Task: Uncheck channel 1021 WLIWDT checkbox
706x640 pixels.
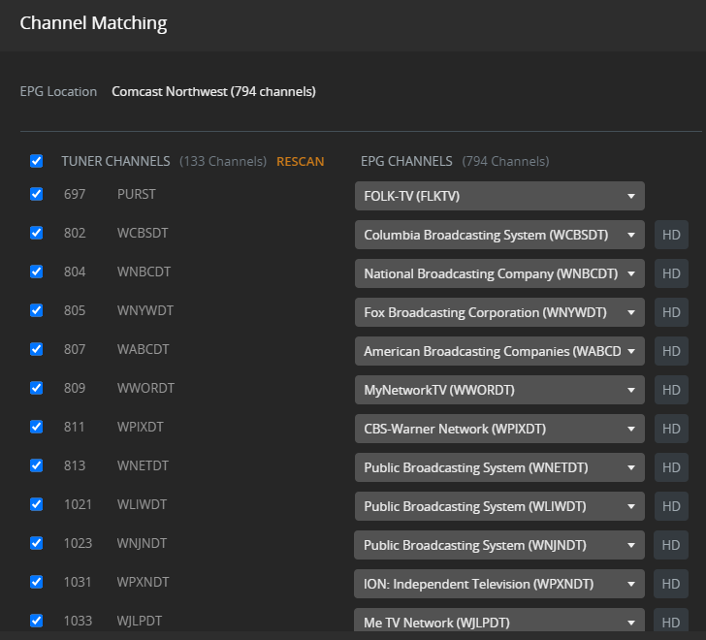Action: coord(37,504)
